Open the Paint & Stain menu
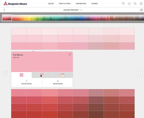Viewport: 144px width, 118px height. click(64, 4)
